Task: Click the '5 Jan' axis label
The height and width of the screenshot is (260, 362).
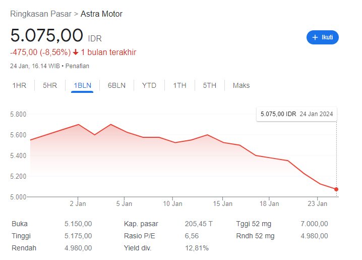Action: (124, 203)
